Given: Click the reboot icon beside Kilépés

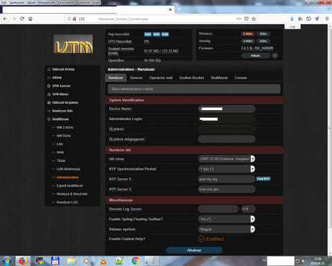Looking at the screenshot, I should point(275,55).
